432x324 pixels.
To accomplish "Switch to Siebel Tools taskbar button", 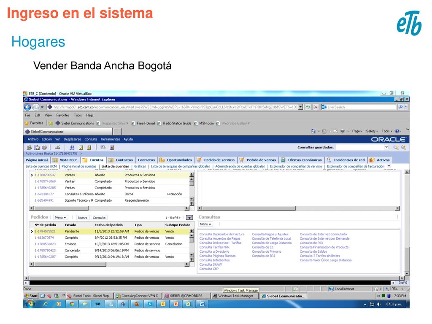I will [89, 296].
